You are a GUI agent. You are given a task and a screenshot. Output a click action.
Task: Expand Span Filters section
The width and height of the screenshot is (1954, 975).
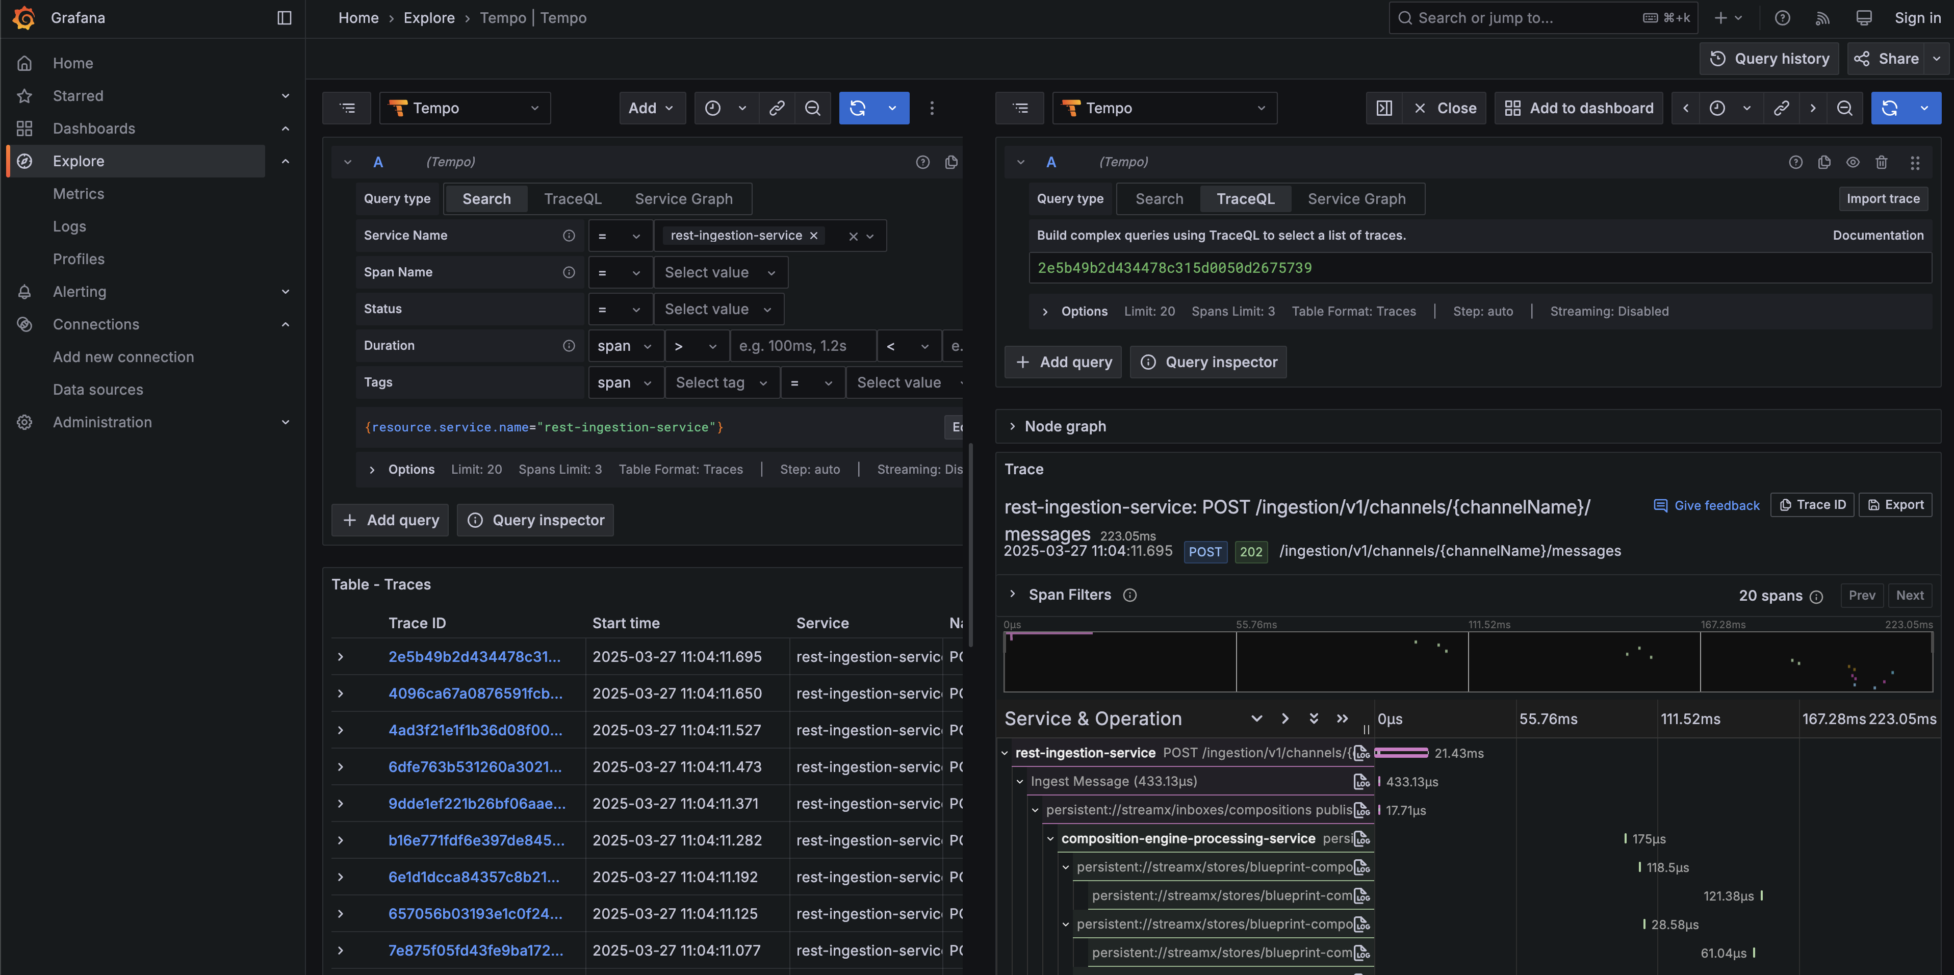point(1012,595)
